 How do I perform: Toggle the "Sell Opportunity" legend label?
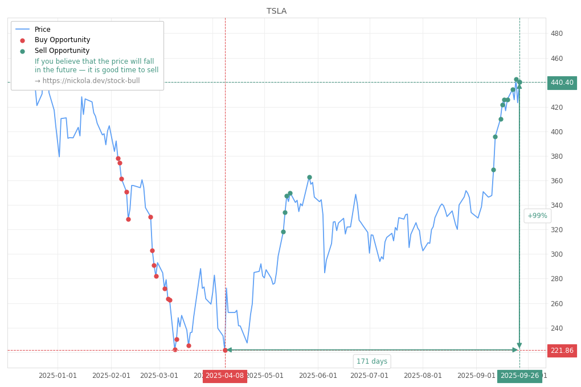(62, 51)
